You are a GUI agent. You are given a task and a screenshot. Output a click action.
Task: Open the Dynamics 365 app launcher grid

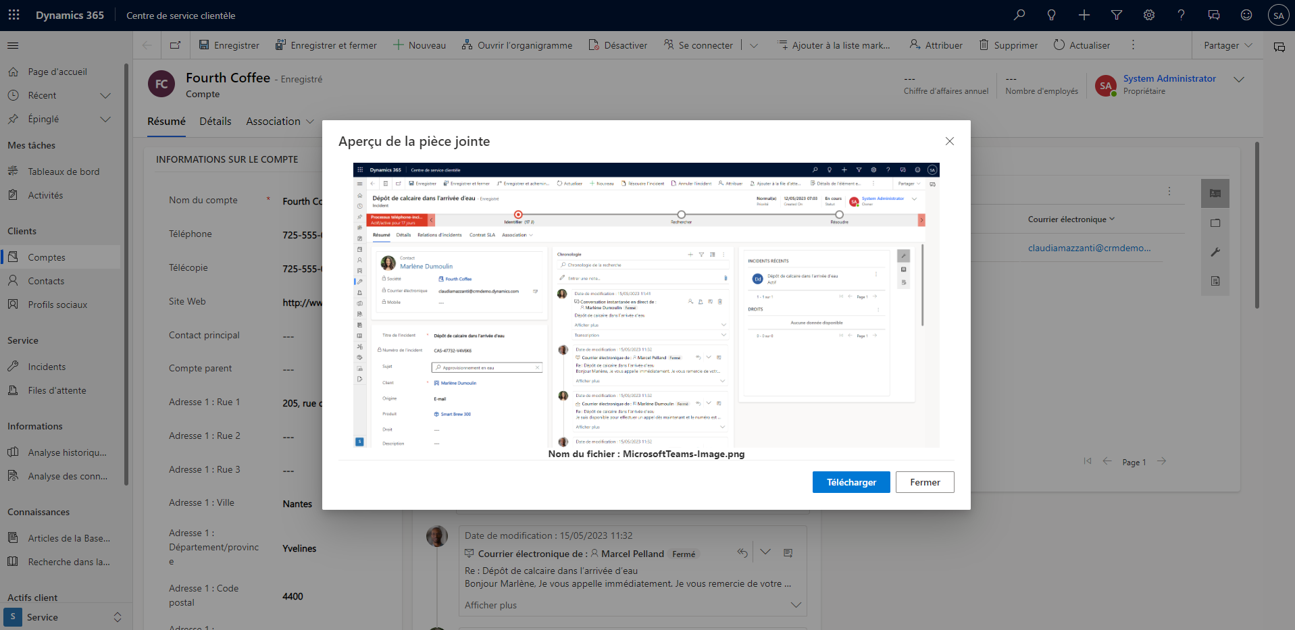(14, 15)
